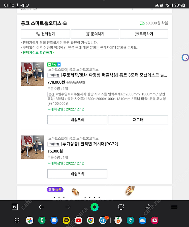Tap the 60,000원 착불 delivery truck icon

pyautogui.click(x=142, y=23)
